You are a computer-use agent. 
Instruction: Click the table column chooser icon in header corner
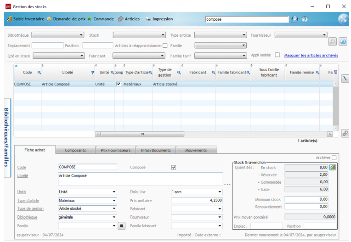point(335,72)
